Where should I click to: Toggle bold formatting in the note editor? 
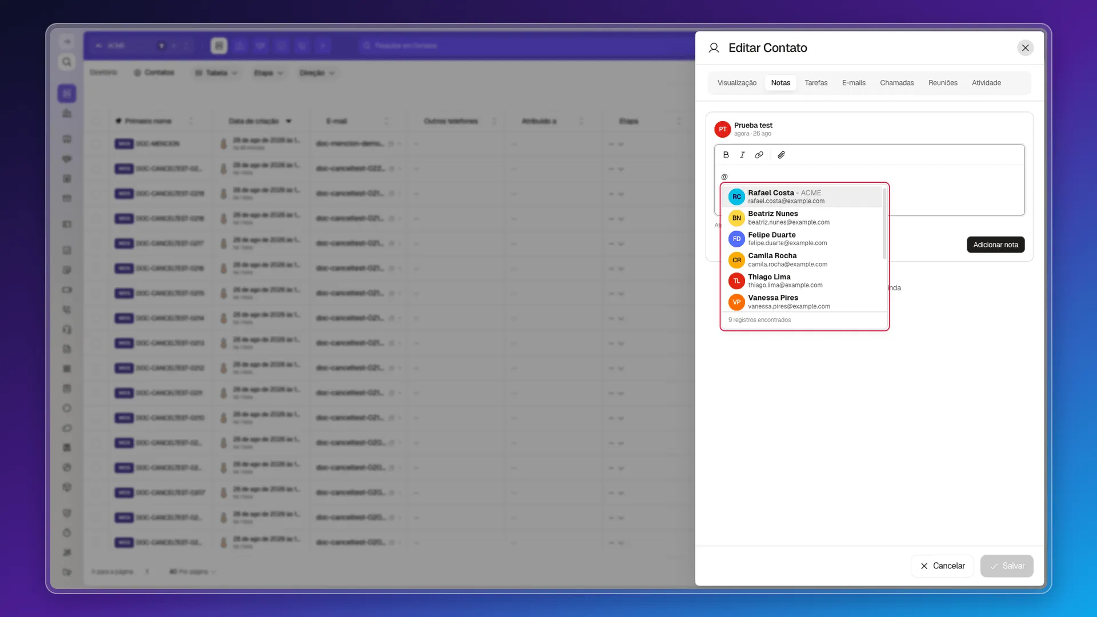click(726, 155)
